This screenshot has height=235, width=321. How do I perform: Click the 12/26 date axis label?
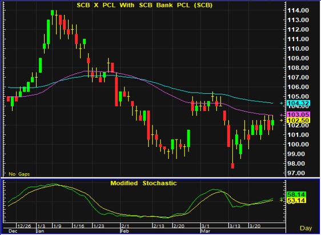pos(23,226)
